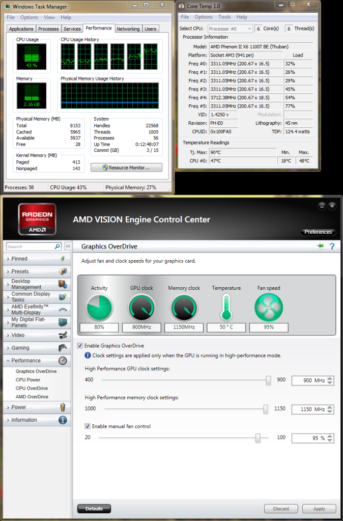This screenshot has width=343, height=521.
Task: Expand the Video section
Action: click(8, 335)
